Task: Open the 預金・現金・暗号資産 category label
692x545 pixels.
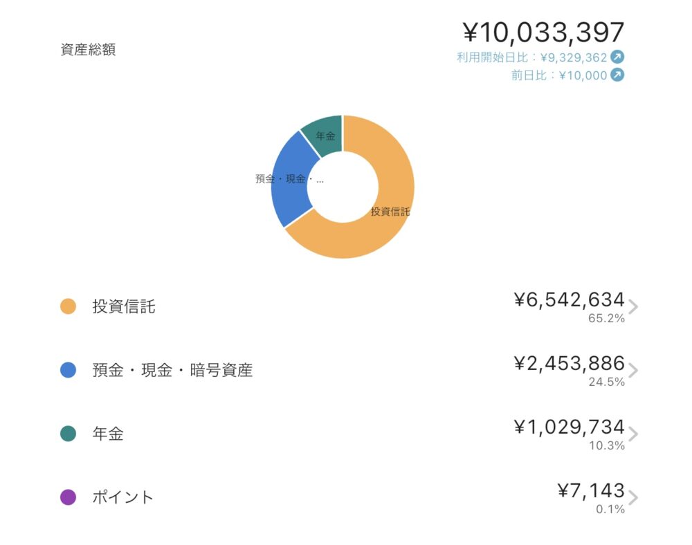Action: click(x=172, y=370)
